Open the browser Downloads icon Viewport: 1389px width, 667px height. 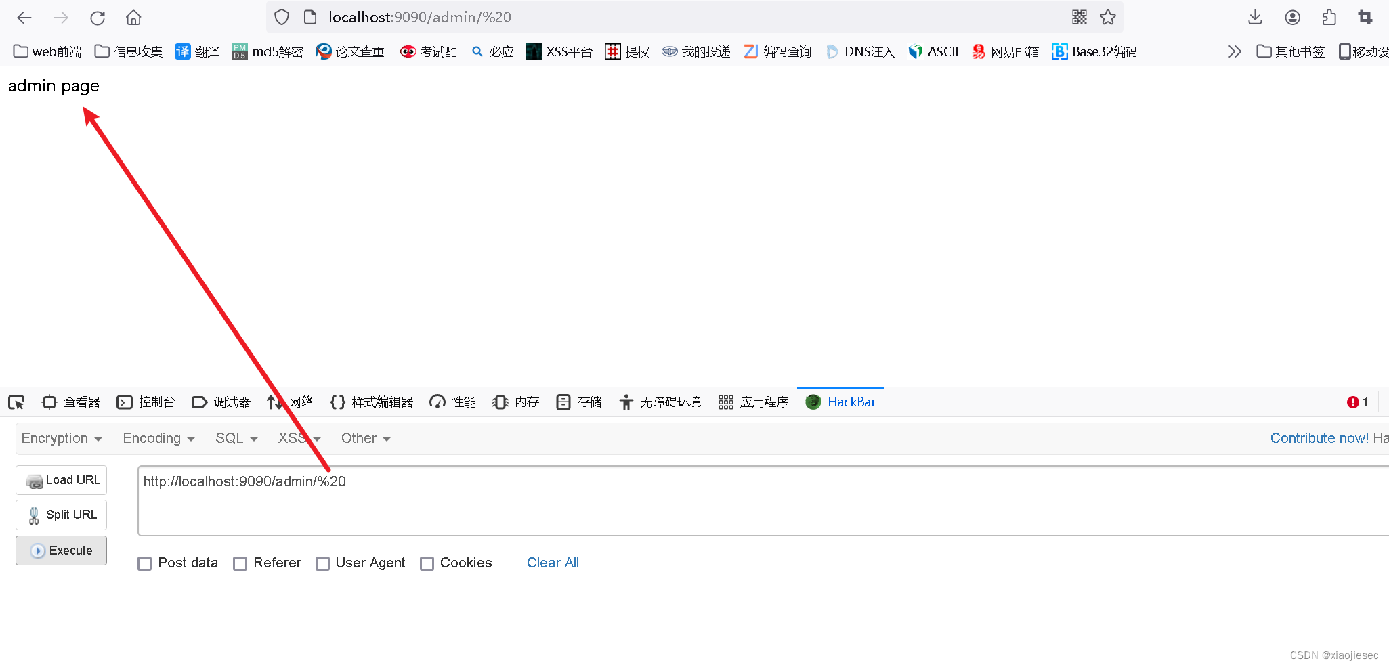pyautogui.click(x=1255, y=17)
